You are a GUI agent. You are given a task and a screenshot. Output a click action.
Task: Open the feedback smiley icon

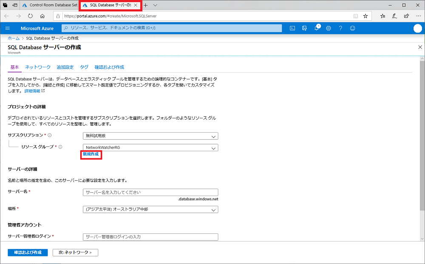(x=352, y=28)
